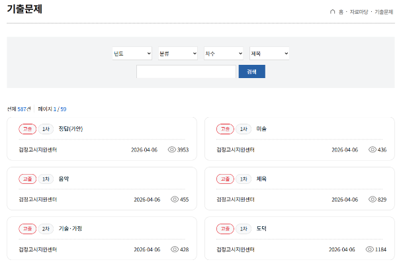Open the 미술 exam post

(261, 129)
